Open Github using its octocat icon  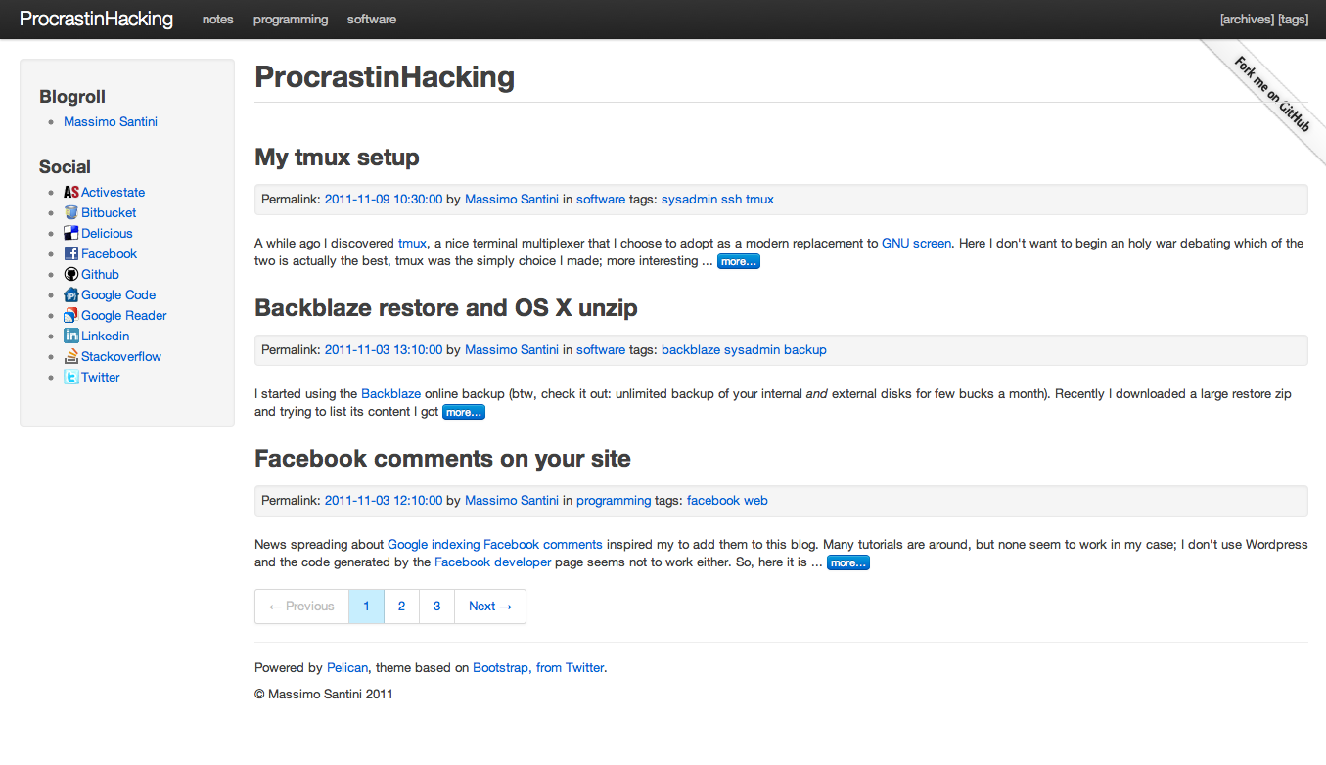pyautogui.click(x=70, y=274)
